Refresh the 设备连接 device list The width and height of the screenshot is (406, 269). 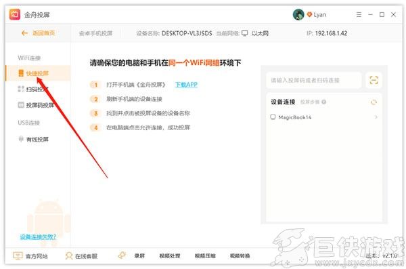pyautogui.click(x=374, y=102)
